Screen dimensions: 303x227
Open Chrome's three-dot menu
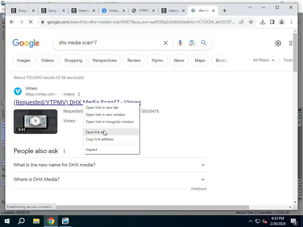pos(291,22)
